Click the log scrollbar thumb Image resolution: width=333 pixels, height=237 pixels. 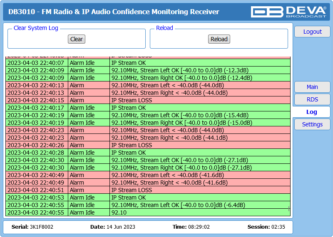(289, 209)
